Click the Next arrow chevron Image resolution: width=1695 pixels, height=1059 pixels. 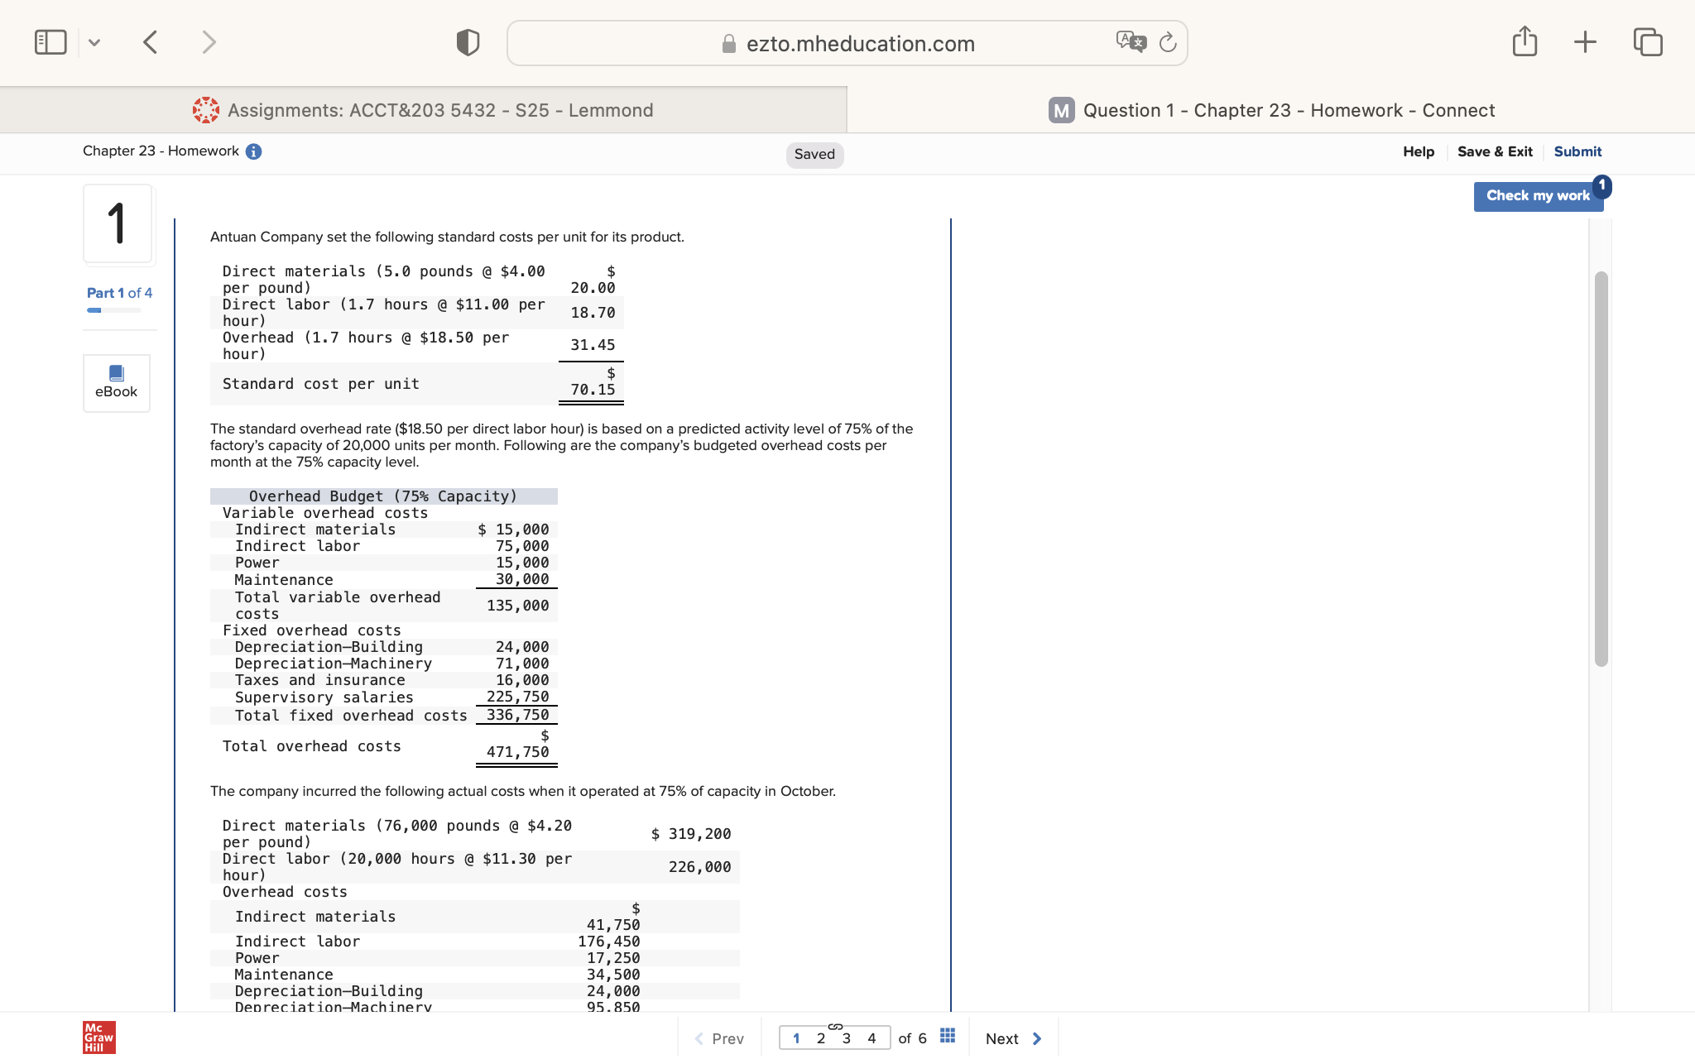coord(1037,1037)
